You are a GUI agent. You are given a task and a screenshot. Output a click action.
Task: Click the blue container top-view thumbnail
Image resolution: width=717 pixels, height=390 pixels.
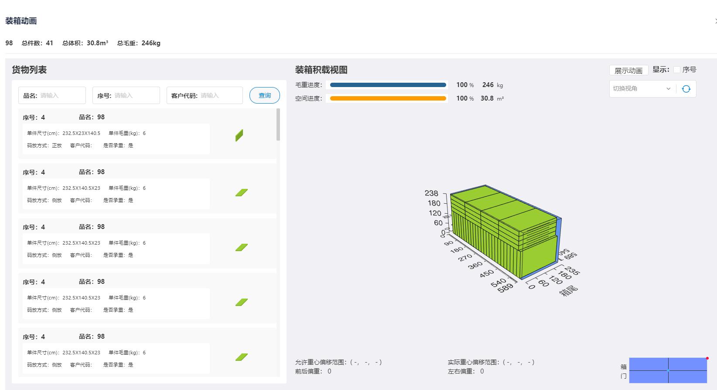668,370
